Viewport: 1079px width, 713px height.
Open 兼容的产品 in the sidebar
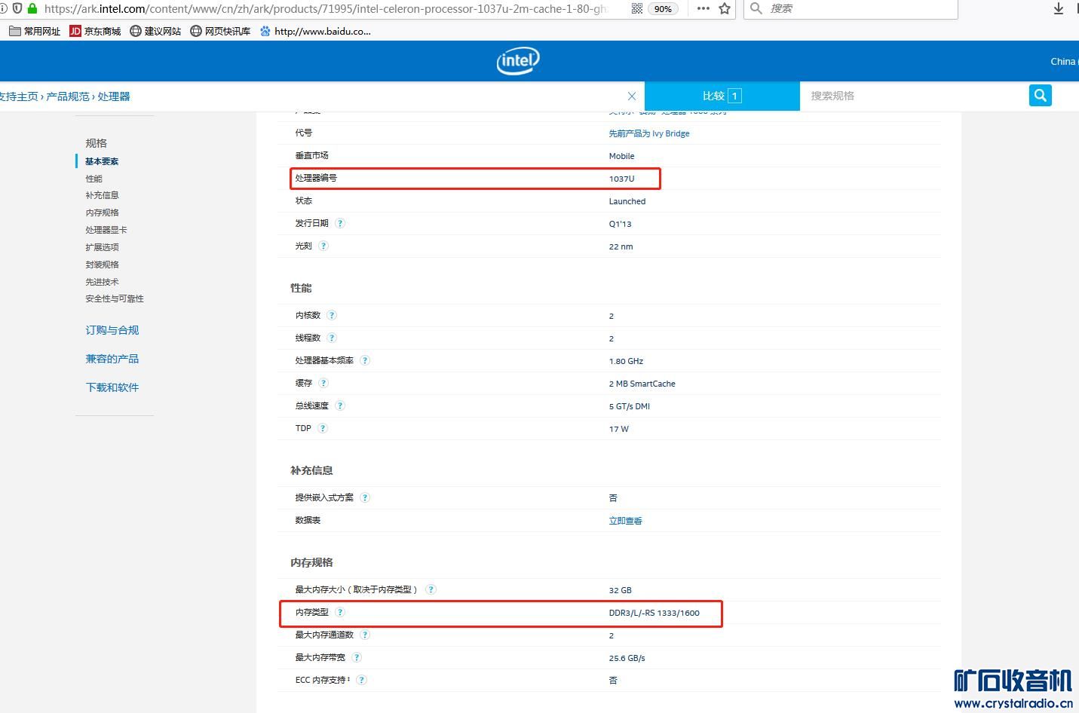pyautogui.click(x=112, y=359)
